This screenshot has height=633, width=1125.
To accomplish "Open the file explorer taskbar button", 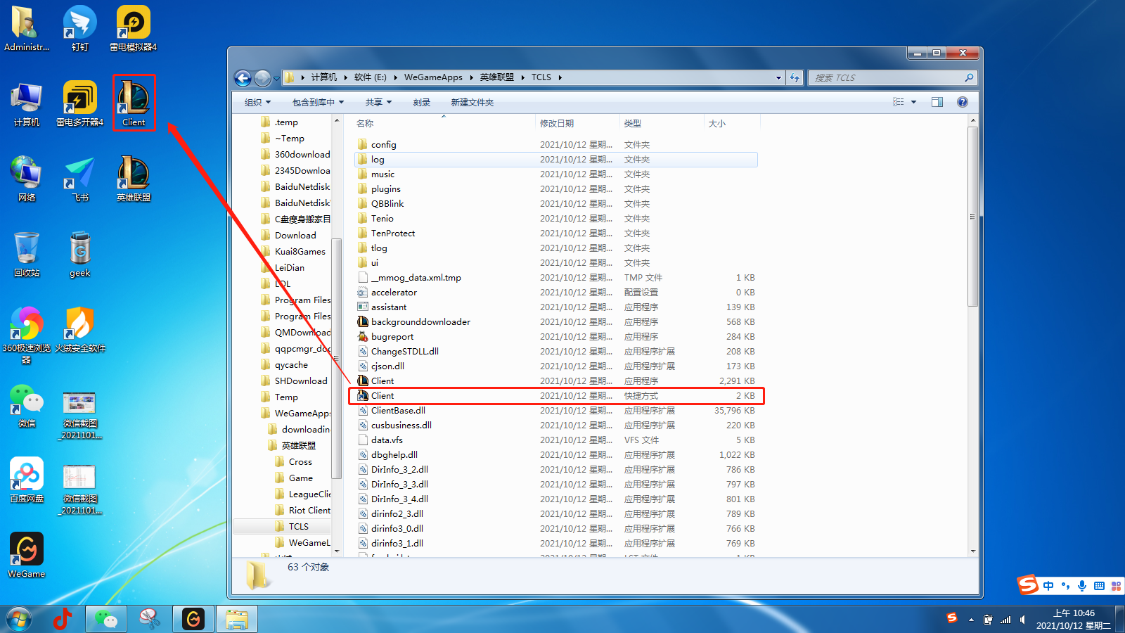I will pos(237,619).
